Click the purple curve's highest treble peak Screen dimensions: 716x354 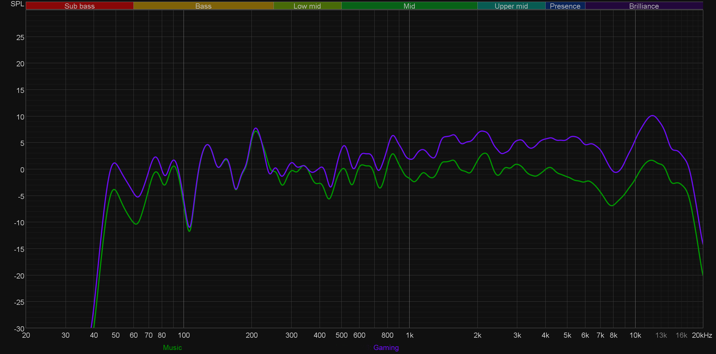click(652, 116)
